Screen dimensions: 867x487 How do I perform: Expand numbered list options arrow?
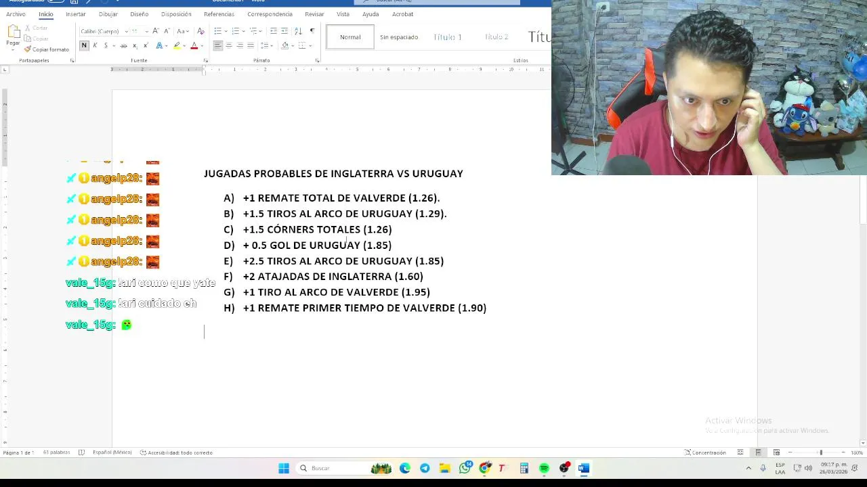pyautogui.click(x=243, y=31)
